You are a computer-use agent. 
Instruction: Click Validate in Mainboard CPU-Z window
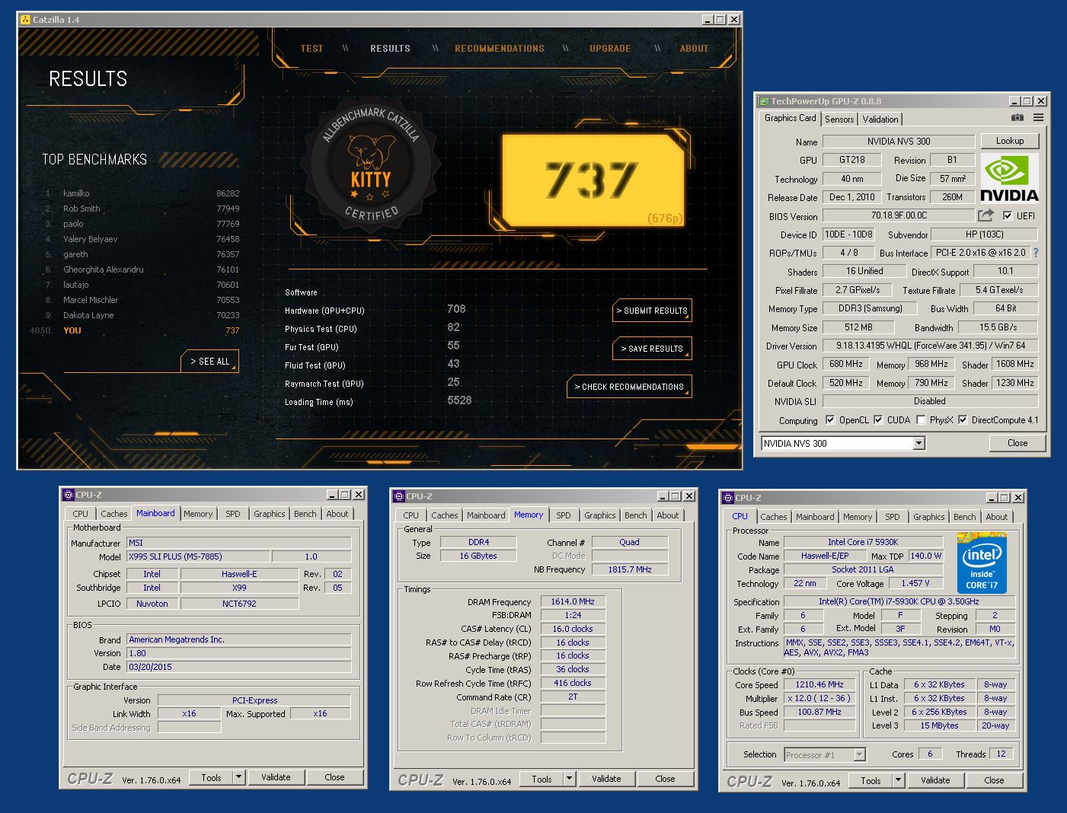tap(276, 777)
